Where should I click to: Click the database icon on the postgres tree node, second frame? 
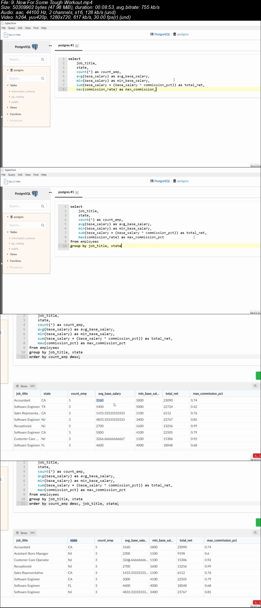(x=11, y=217)
